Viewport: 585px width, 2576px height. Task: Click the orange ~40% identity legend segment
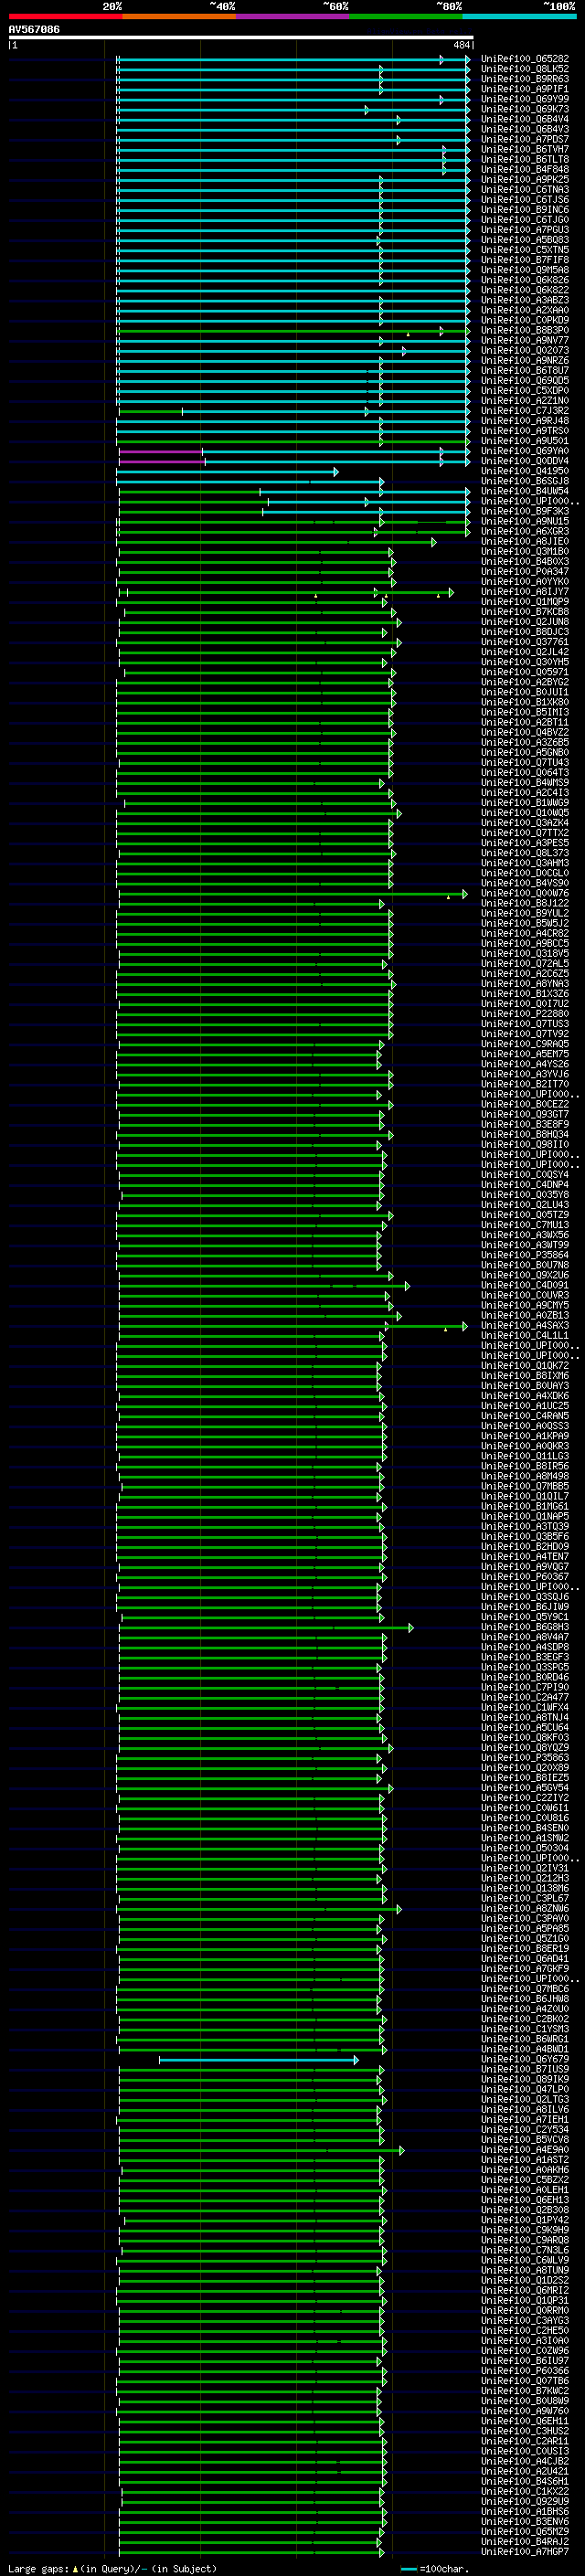click(179, 16)
